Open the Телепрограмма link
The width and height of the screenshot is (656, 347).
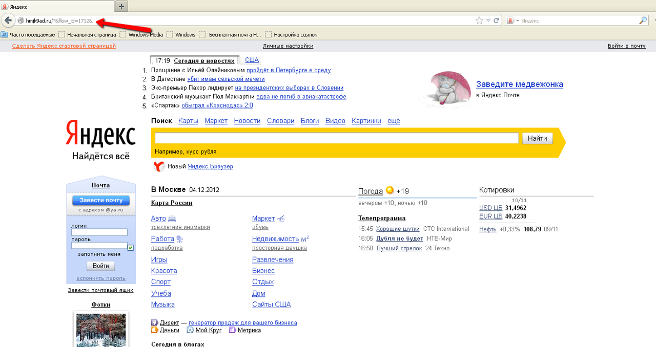(x=382, y=218)
